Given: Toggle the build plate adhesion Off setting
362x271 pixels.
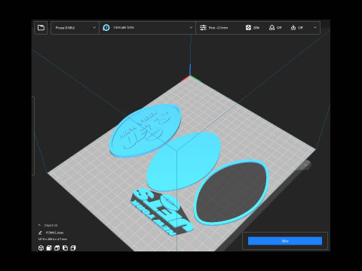Looking at the screenshot, I should click(x=297, y=28).
